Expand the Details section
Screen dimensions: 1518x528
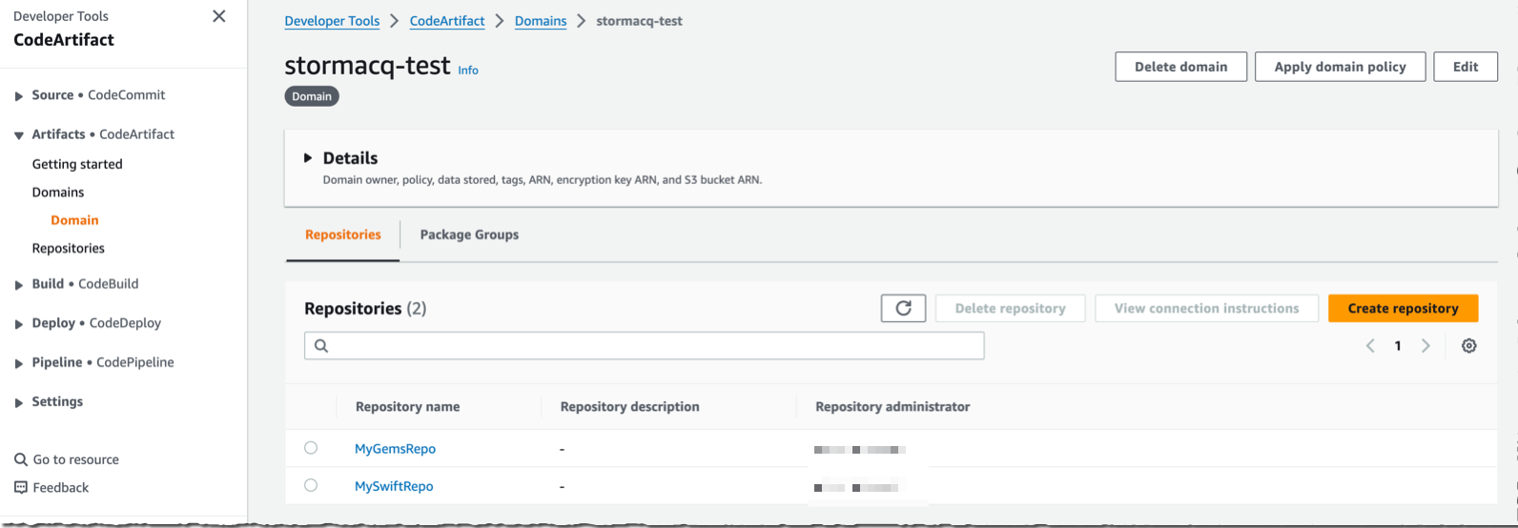click(308, 158)
